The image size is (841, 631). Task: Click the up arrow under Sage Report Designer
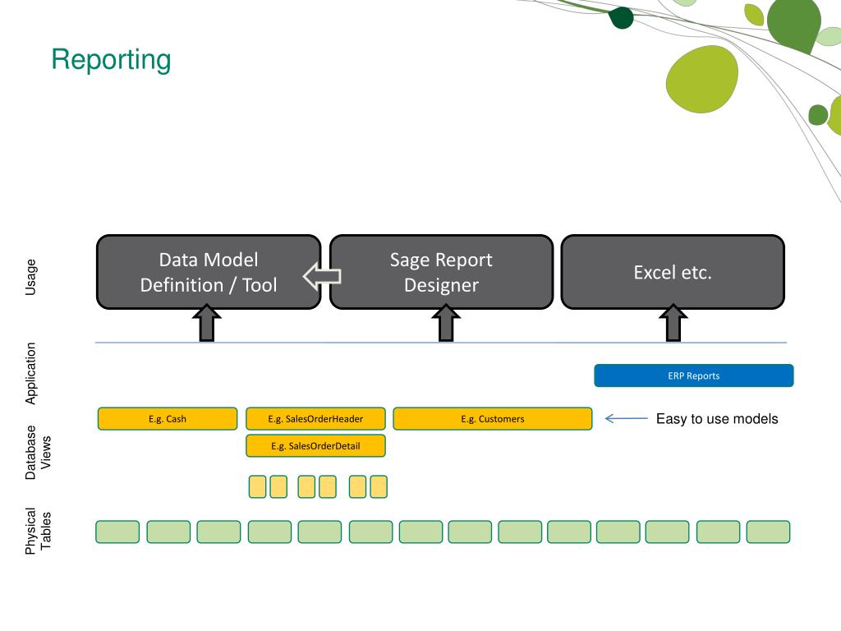(446, 323)
